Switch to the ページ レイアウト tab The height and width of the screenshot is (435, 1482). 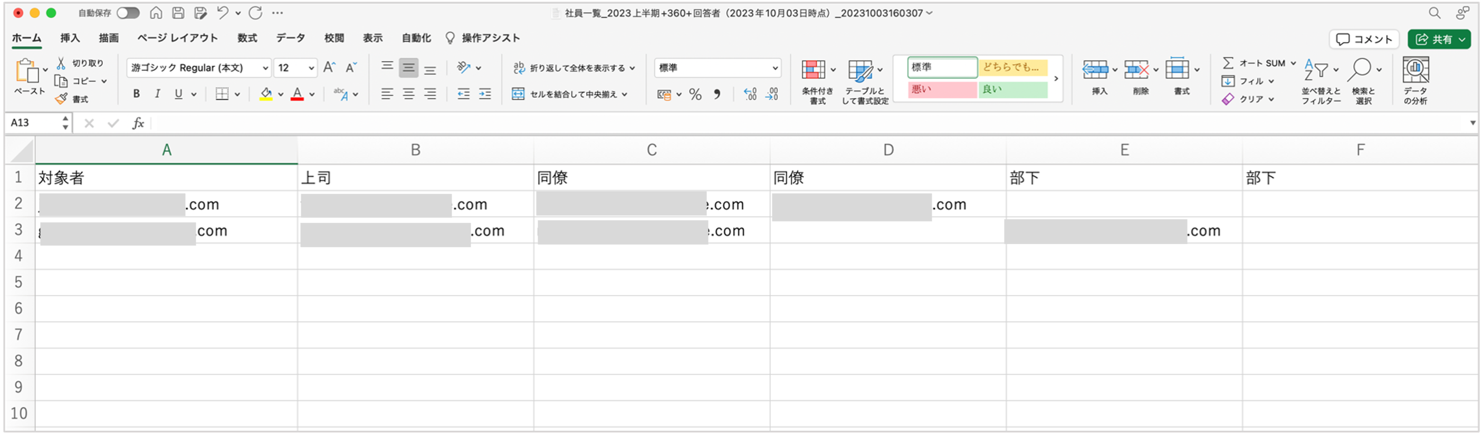(x=178, y=38)
